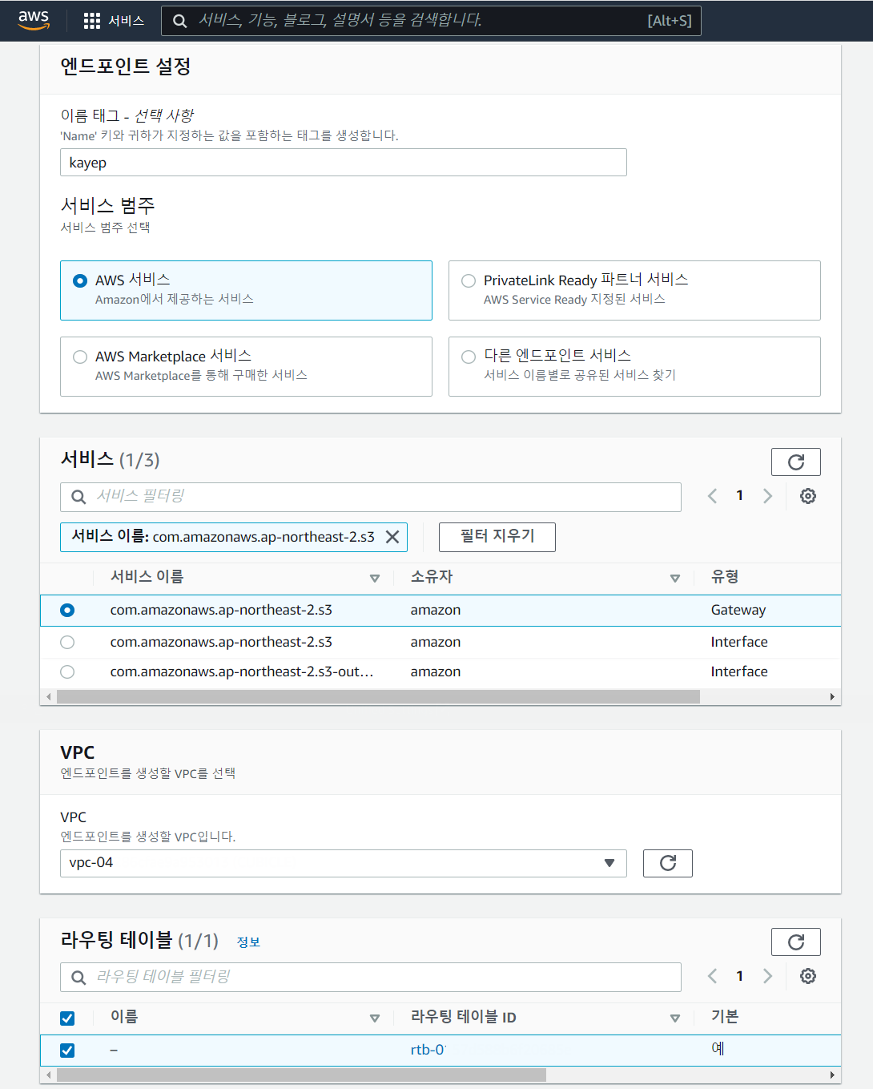Toggle select-all routing tables checkbox

pos(67,1018)
